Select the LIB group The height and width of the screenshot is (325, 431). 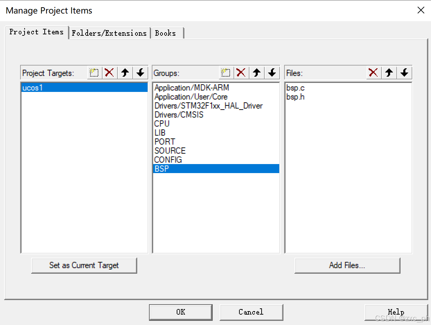click(x=216, y=133)
